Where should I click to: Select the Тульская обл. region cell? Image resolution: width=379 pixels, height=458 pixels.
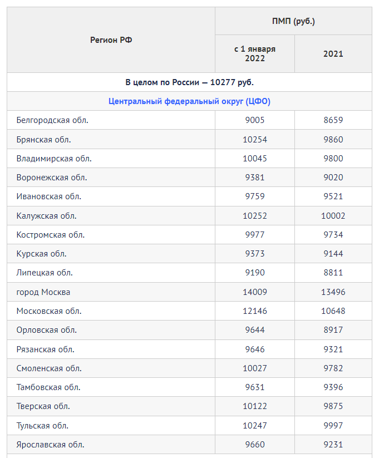(x=43, y=425)
